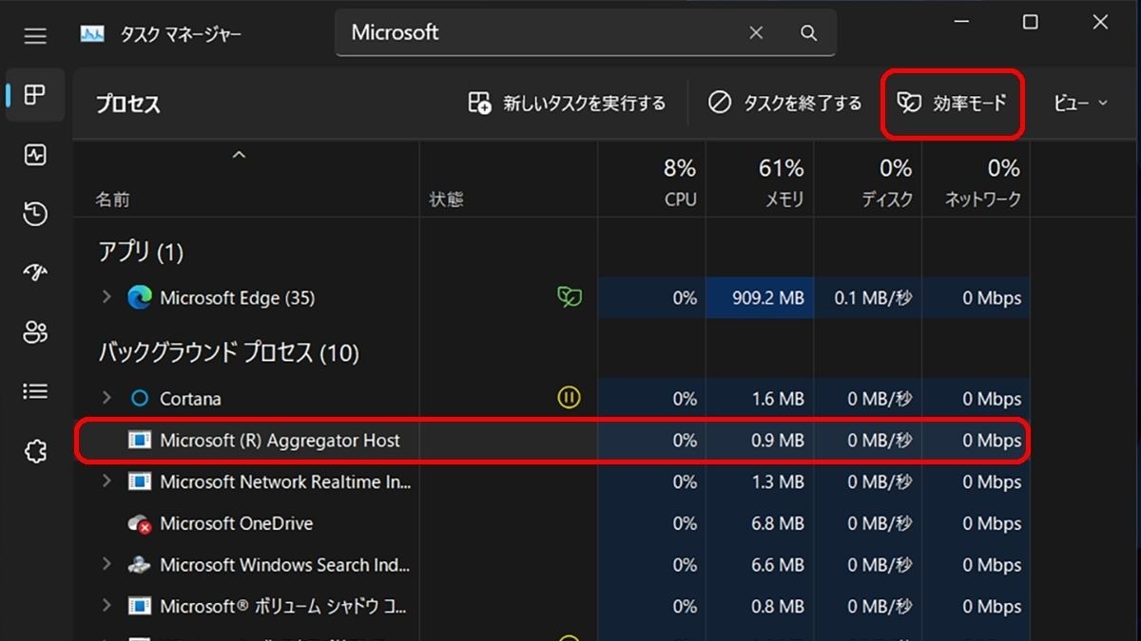This screenshot has height=641, width=1141.
Task: Click the yellow suspended icon on Cortana row
Action: coord(569,398)
